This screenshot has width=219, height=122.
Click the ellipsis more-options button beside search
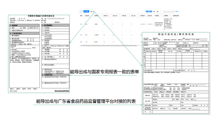coord(161,11)
